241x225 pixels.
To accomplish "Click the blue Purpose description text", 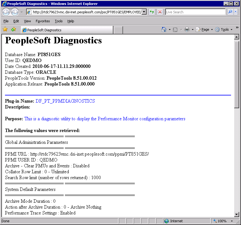I will [x=105, y=119].
